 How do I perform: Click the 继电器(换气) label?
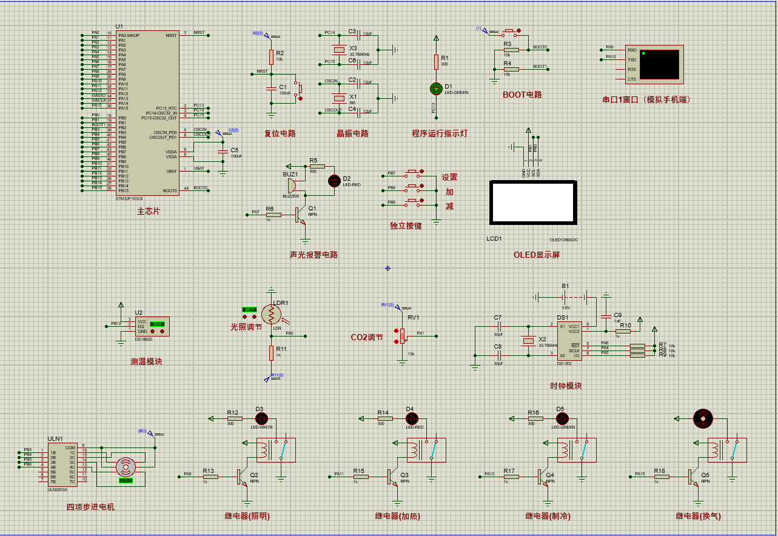699,517
